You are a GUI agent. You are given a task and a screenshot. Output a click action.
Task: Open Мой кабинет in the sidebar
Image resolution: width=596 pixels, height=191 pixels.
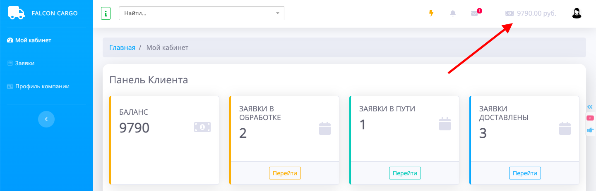click(33, 40)
